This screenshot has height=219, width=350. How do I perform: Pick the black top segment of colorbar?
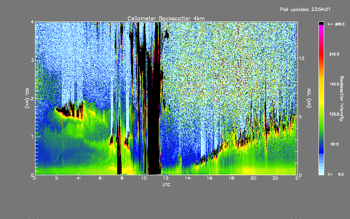tap(321, 23)
